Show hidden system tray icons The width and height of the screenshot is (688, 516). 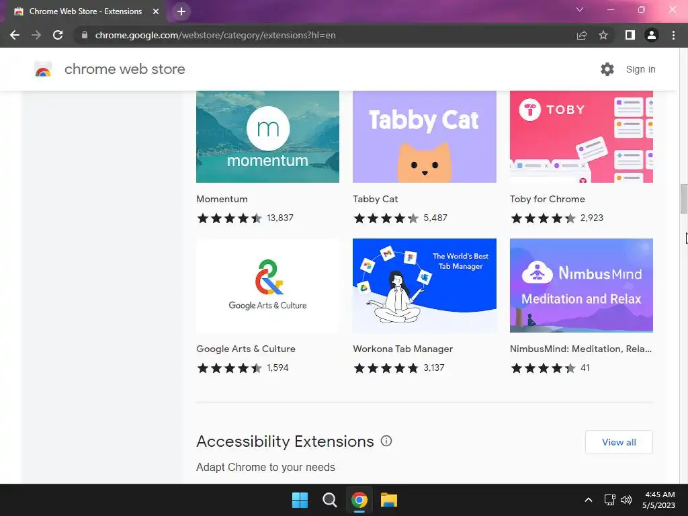tap(589, 500)
